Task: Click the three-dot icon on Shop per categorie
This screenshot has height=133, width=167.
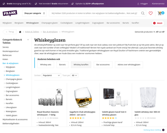Action: coord(44,13)
